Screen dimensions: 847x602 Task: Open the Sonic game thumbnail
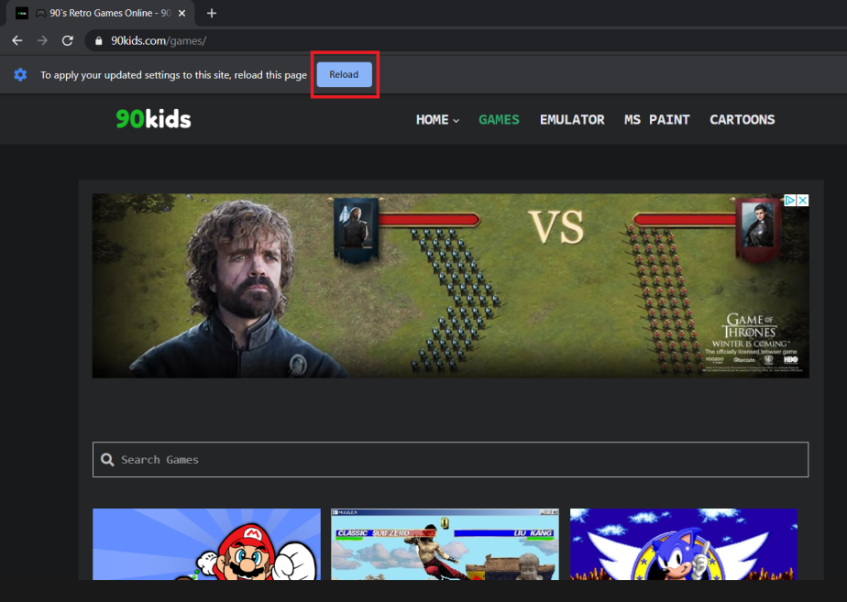[684, 544]
